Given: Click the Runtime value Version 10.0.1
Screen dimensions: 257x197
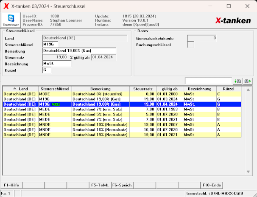Looking at the screenshot, I should click(135, 20).
